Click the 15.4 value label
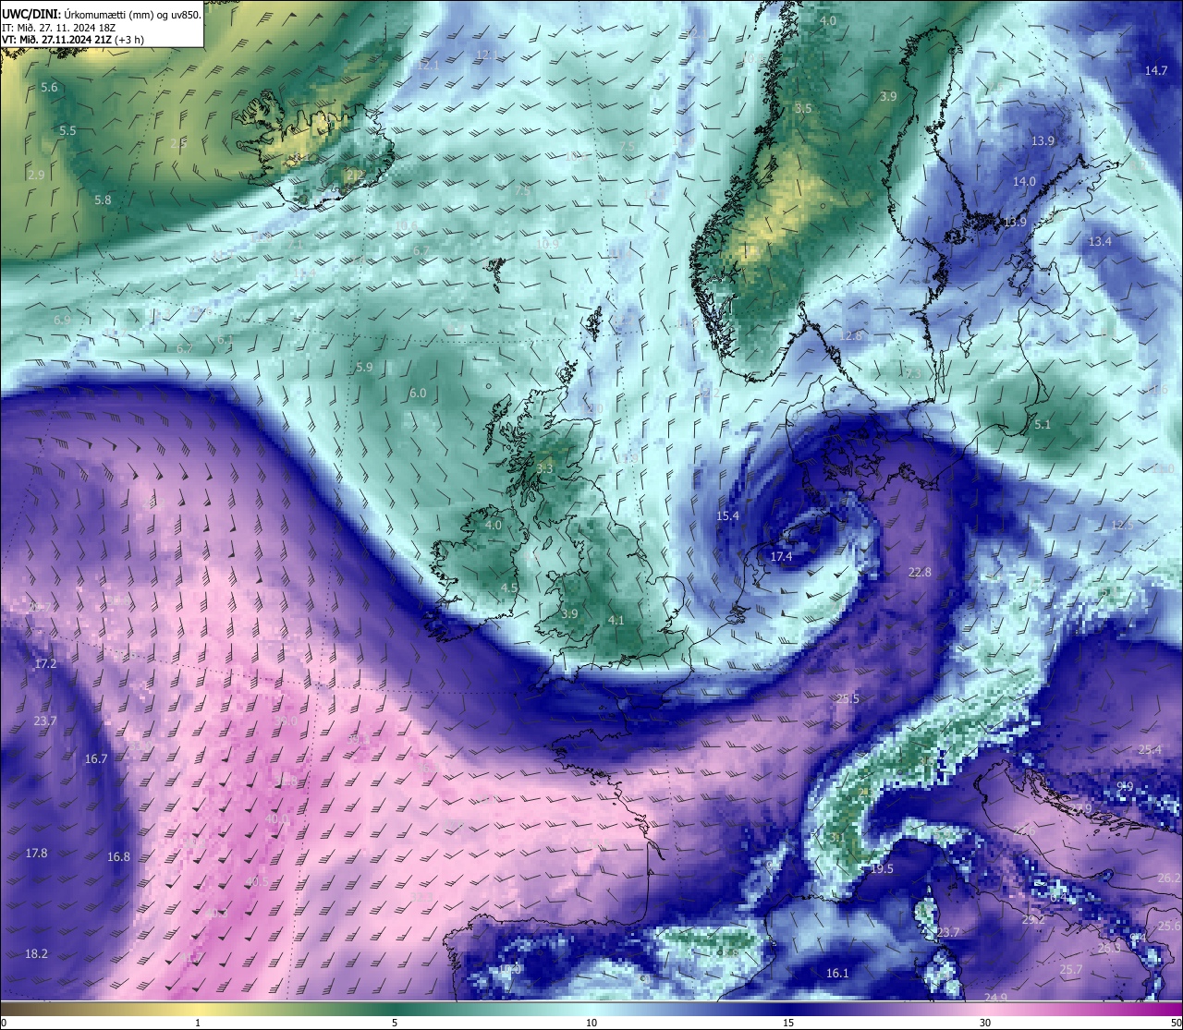The height and width of the screenshot is (1030, 1183). coord(727,516)
